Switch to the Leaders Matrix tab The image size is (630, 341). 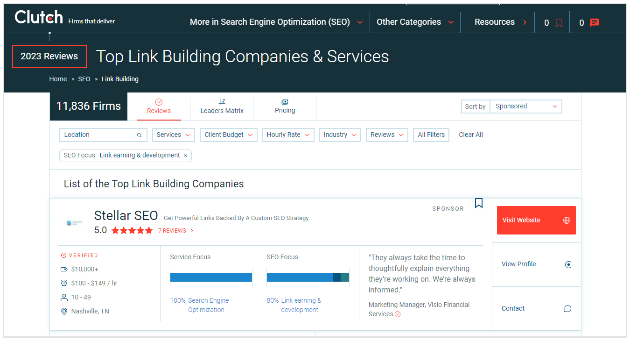tap(222, 107)
